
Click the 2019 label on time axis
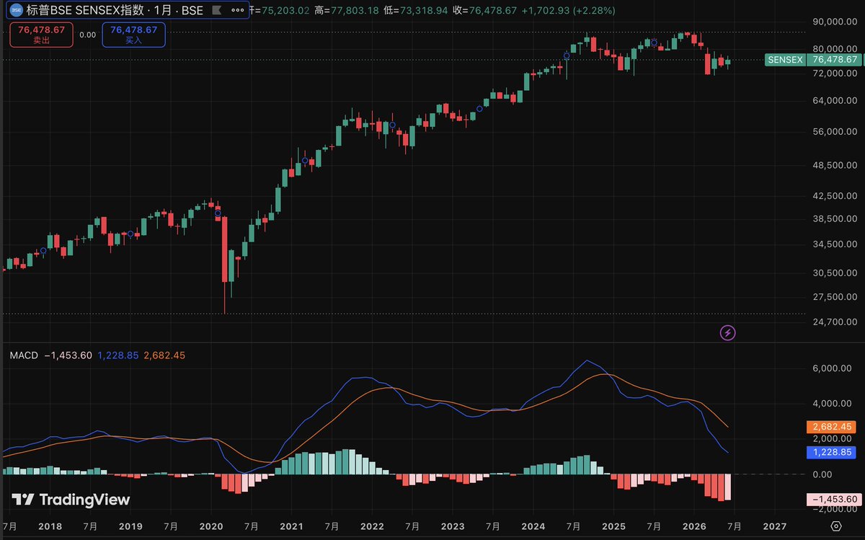pyautogui.click(x=130, y=526)
